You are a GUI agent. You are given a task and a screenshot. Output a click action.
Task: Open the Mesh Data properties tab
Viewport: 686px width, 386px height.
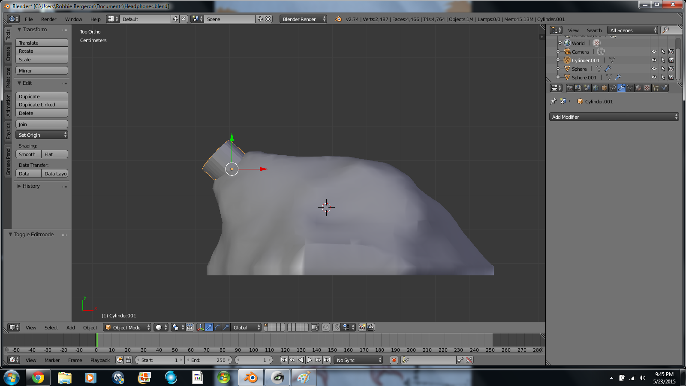(630, 88)
